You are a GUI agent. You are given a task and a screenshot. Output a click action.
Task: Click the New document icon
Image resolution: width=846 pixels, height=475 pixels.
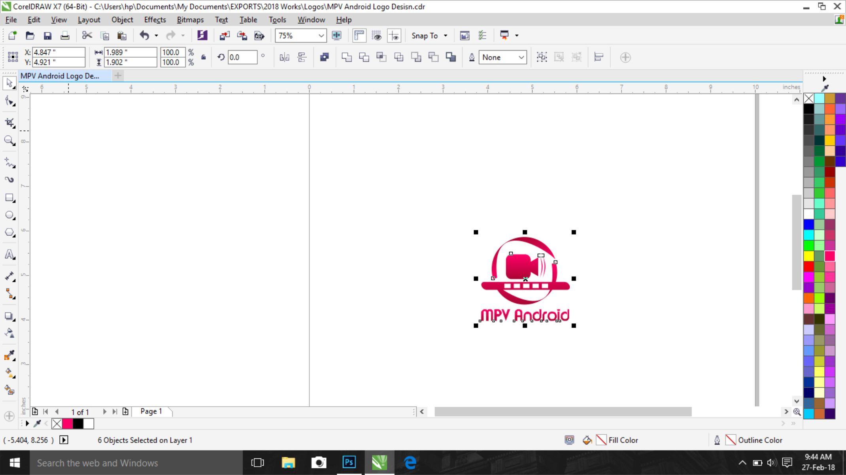pyautogui.click(x=12, y=36)
